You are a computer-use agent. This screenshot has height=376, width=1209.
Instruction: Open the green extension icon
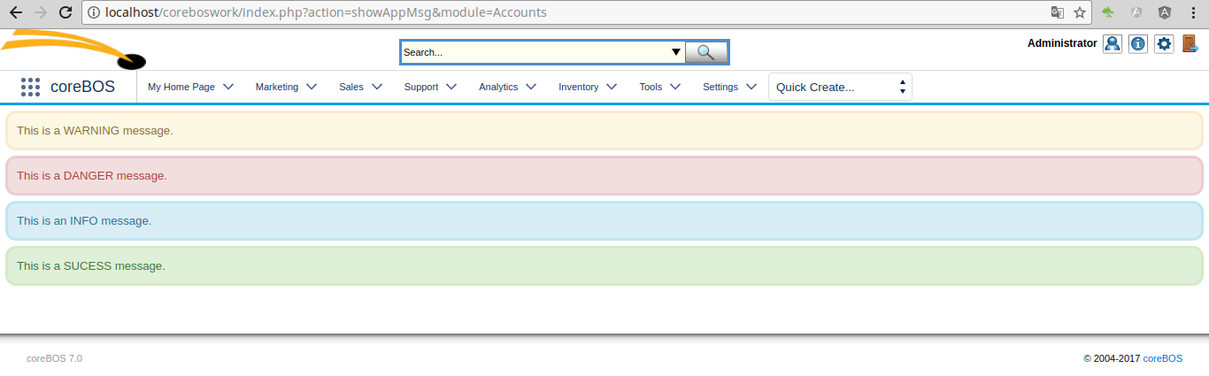point(1107,12)
